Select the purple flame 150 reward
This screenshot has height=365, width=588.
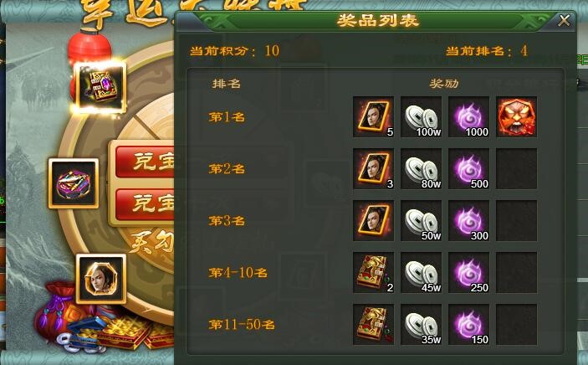[468, 324]
